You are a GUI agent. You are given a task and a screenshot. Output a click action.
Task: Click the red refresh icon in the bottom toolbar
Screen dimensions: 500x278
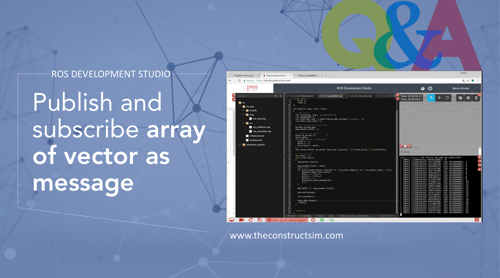click(250, 220)
